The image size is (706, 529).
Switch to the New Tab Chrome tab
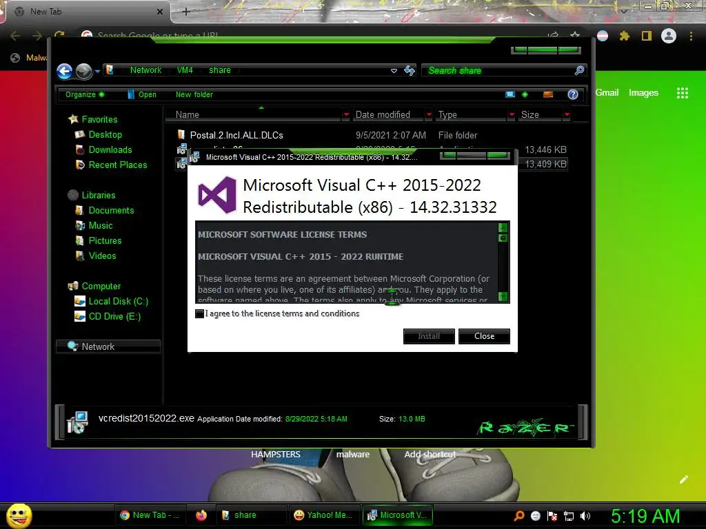88,12
